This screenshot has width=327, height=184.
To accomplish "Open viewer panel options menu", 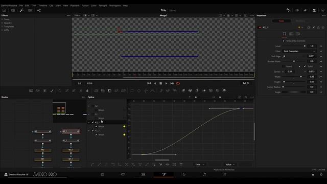I will click(252, 15).
